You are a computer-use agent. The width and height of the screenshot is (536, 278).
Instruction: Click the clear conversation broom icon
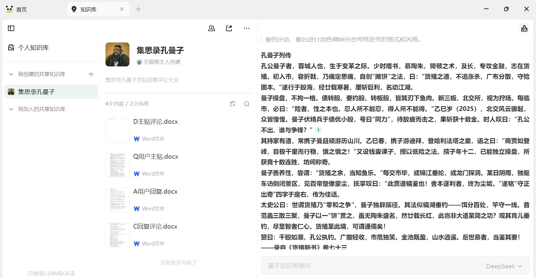524,28
